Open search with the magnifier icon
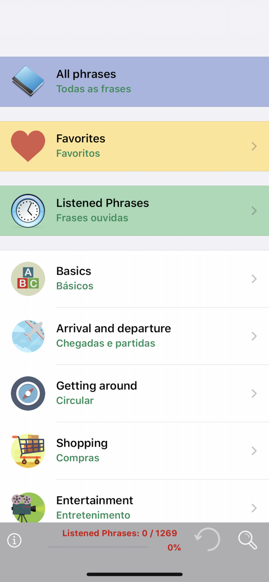This screenshot has height=582, width=269. point(248,540)
